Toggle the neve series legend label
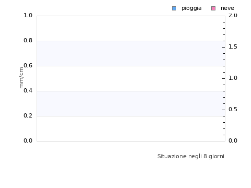Viewport: 251px width, 188px height. [227, 8]
